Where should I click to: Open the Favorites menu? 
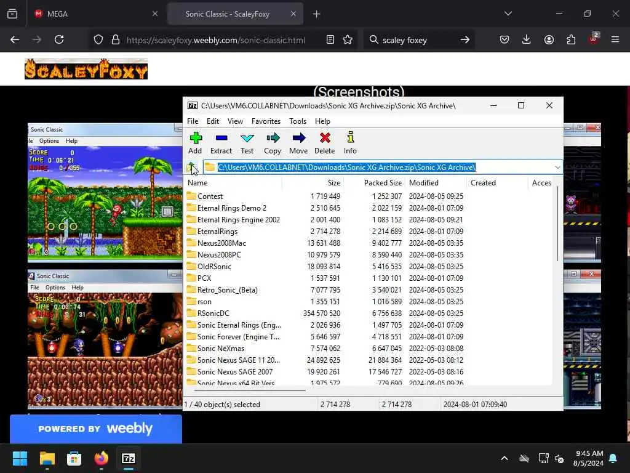coord(266,121)
